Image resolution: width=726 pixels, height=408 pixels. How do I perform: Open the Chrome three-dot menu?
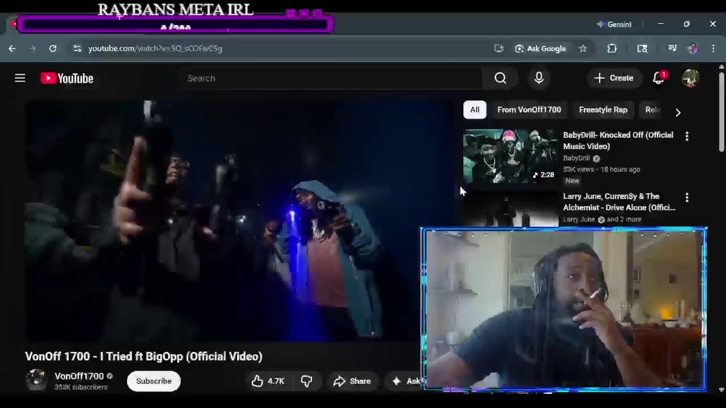point(714,48)
